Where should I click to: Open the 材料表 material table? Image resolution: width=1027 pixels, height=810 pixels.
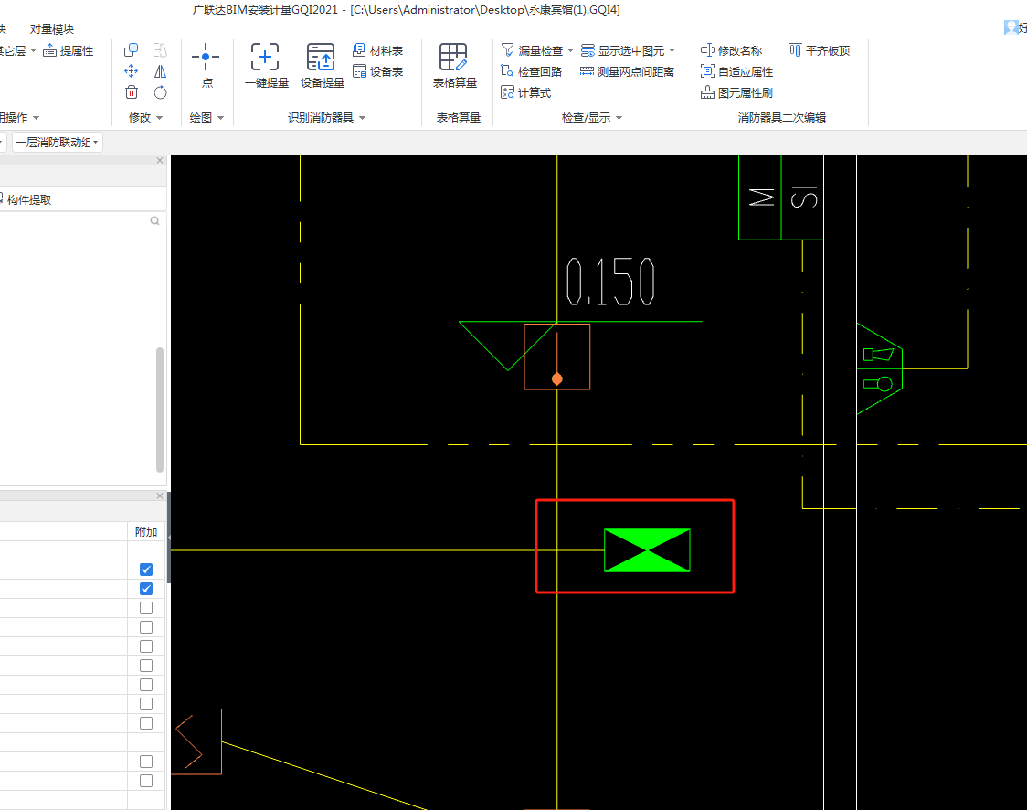click(378, 50)
